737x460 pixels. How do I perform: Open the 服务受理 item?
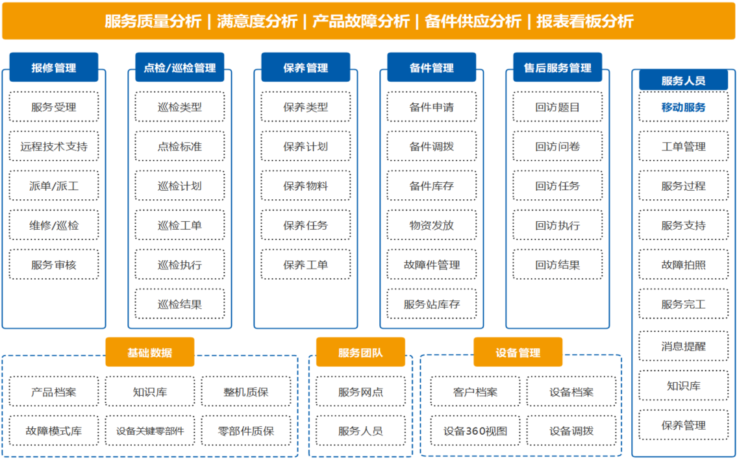54,107
